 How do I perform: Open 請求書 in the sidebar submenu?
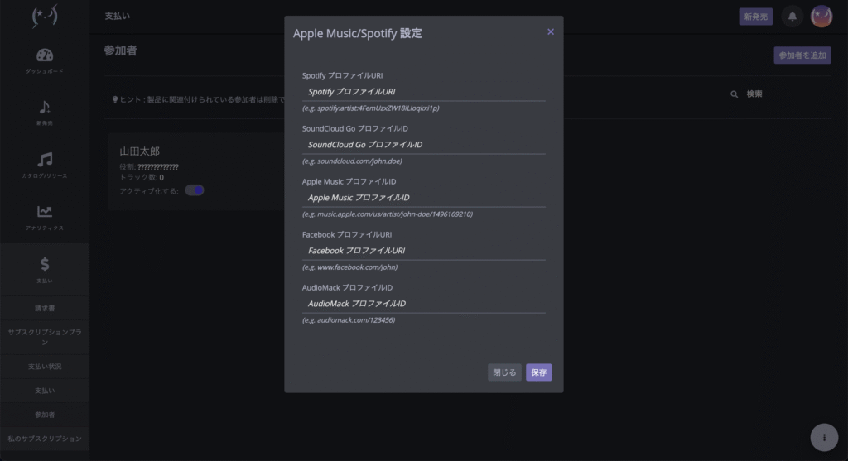coord(45,308)
